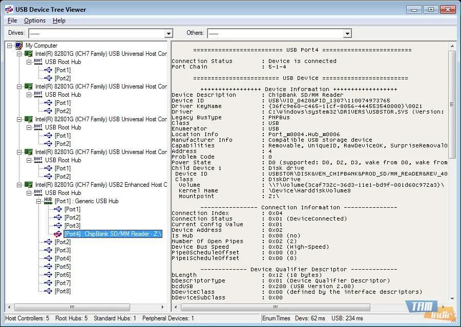Image resolution: width=461 pixels, height=327 pixels.
Task: Click the 'Mountpoint : Z:\' line
Action: [229, 197]
